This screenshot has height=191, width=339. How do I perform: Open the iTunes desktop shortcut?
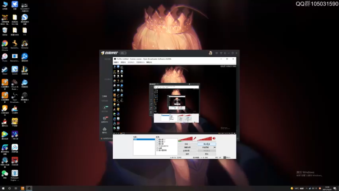click(5, 56)
